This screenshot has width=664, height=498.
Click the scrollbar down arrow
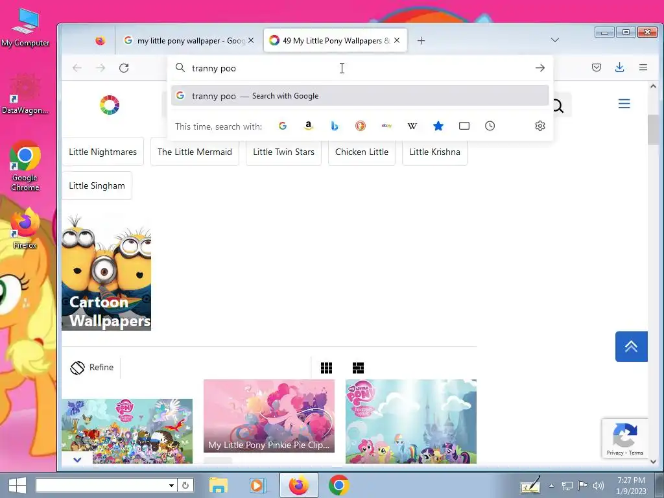click(x=653, y=462)
